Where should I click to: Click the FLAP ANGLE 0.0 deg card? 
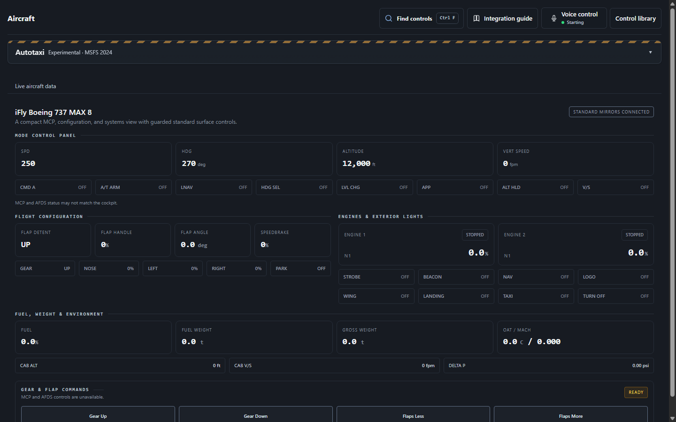213,240
